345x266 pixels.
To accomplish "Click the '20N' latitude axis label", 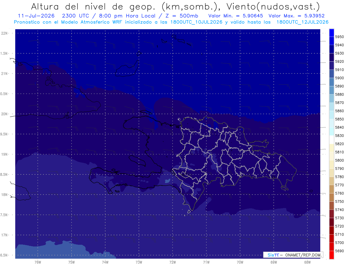I will 5,114.
